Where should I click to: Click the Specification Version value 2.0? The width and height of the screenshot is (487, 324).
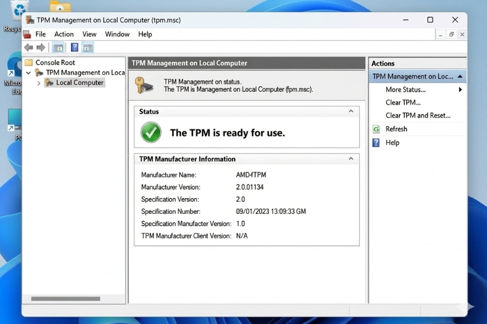coord(240,199)
